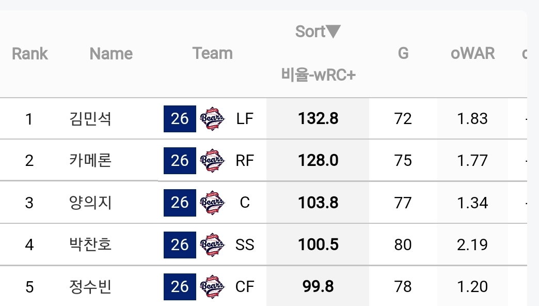This screenshot has width=539, height=306.
Task: Click the Bears logo in 정수빈's row
Action: [x=212, y=287]
